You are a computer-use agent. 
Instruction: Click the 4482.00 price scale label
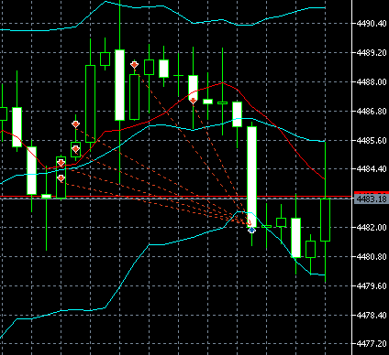pyautogui.click(x=372, y=228)
